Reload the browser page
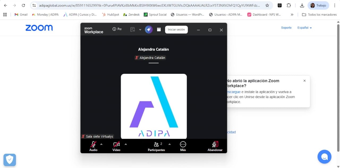Screen dimensions: 340x168 23,5
